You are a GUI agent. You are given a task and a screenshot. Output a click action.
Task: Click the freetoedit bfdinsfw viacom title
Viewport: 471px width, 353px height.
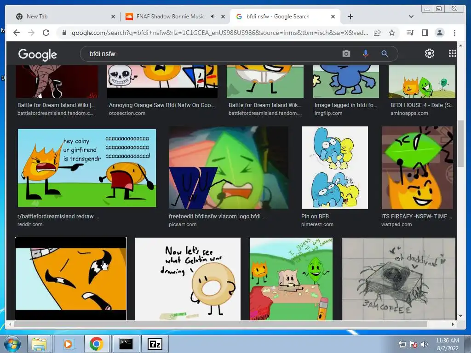[218, 216]
